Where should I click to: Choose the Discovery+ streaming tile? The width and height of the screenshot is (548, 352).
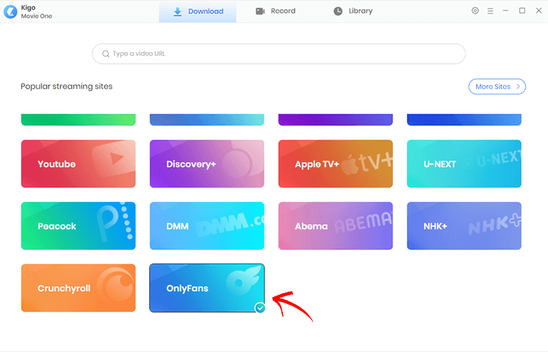point(207,164)
